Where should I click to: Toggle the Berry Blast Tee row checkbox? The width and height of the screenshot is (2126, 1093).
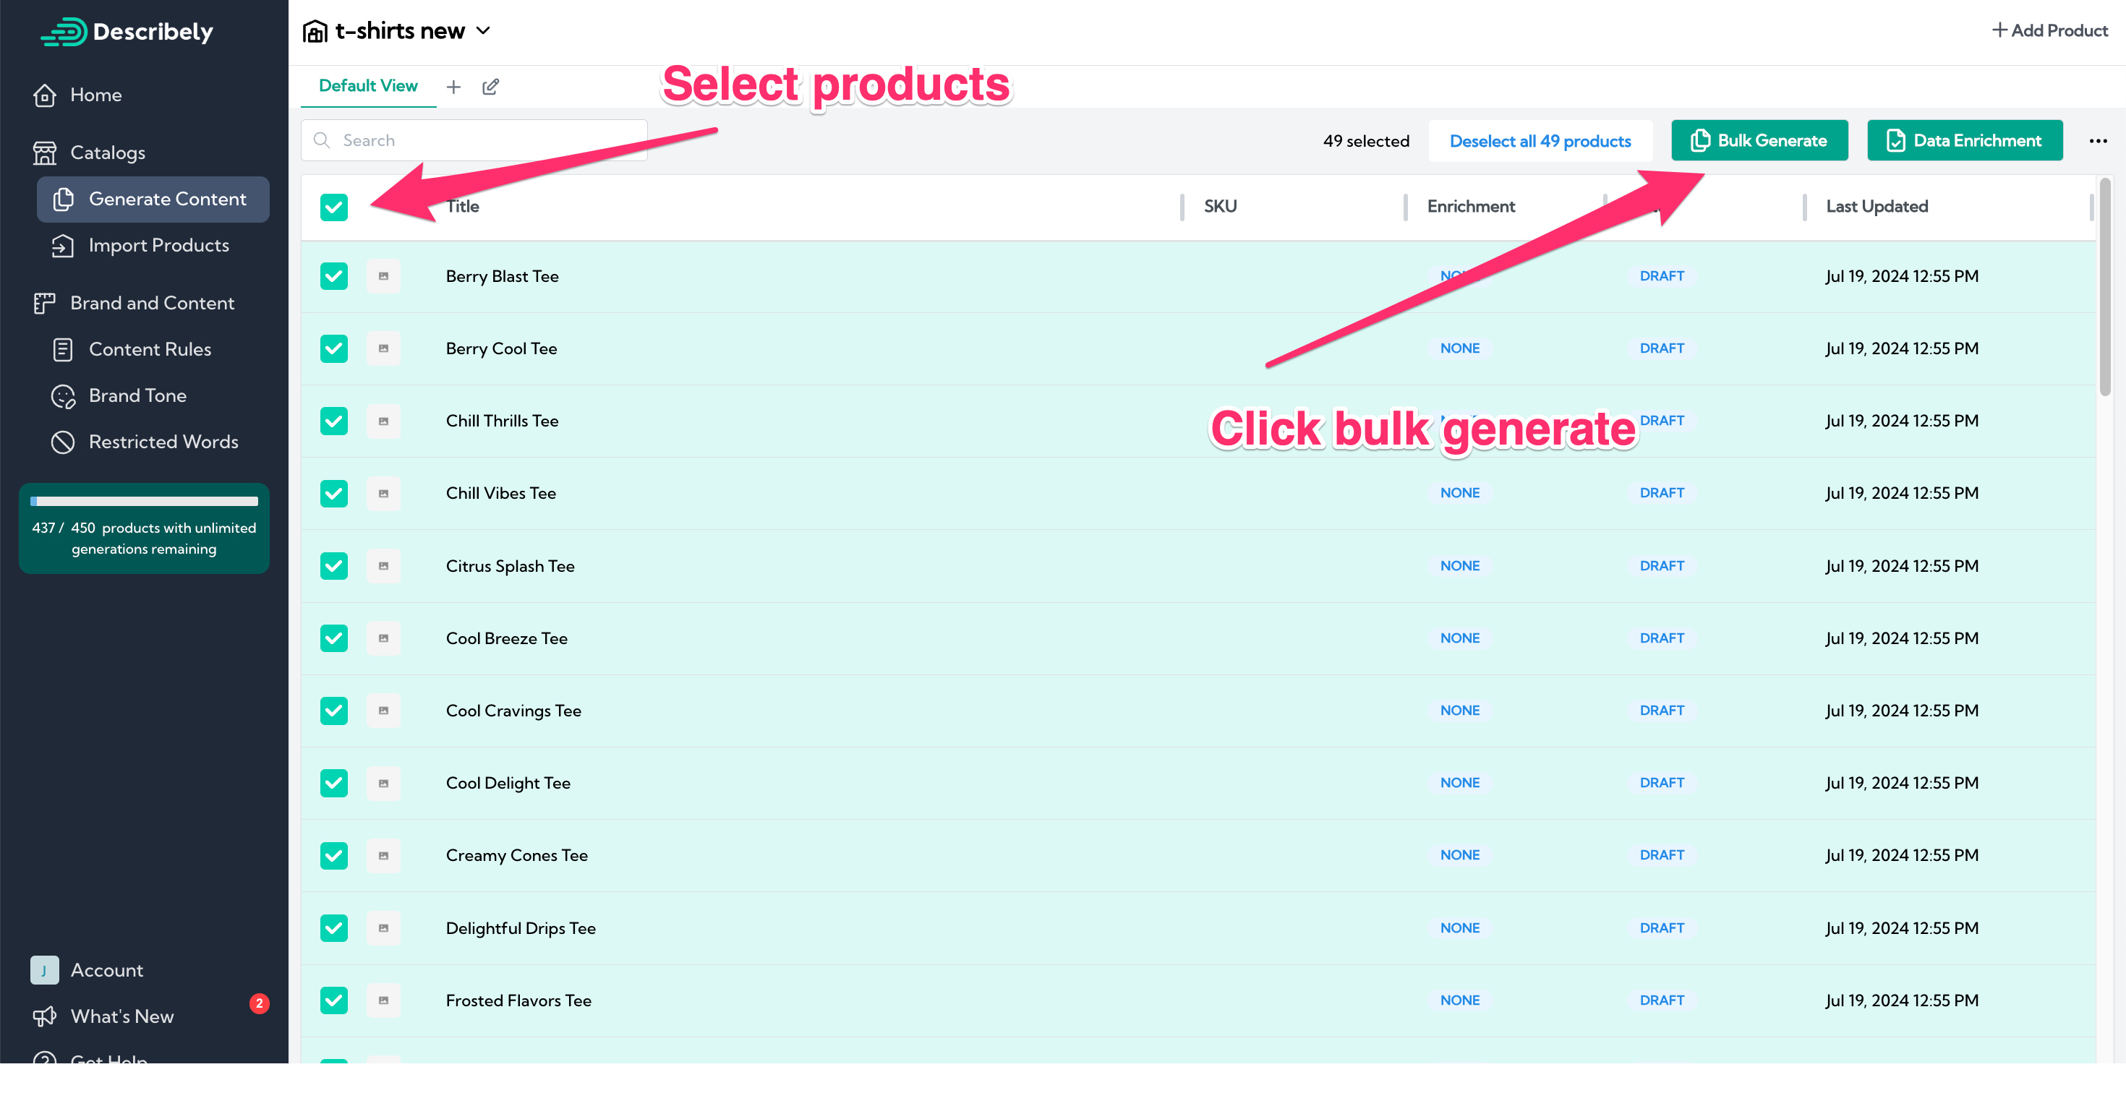coord(333,276)
